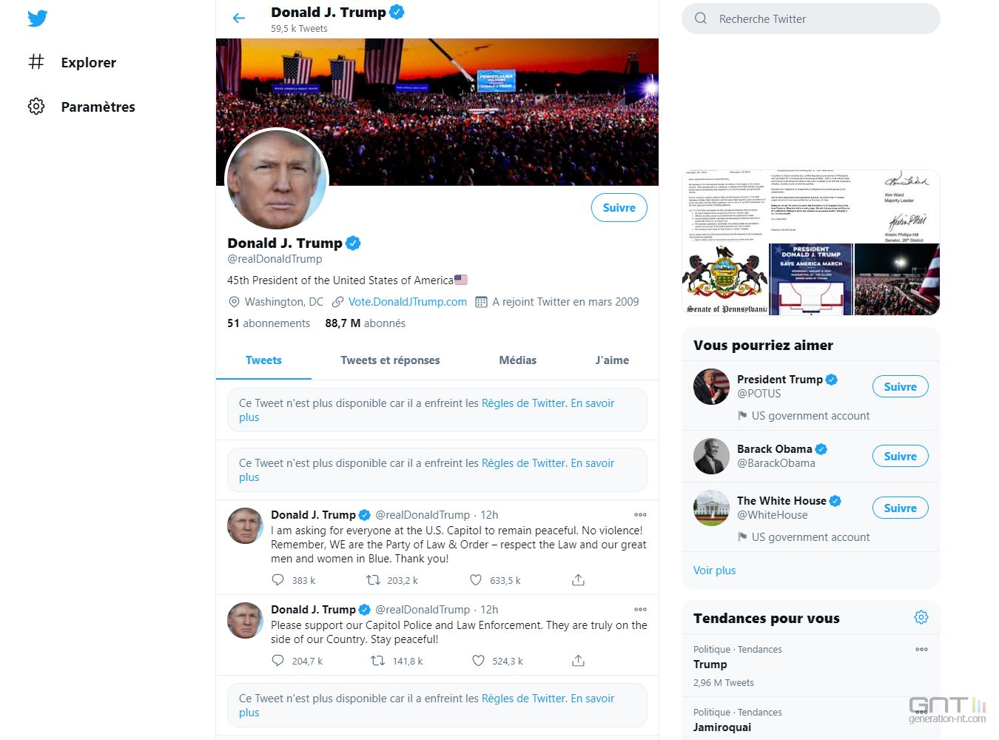The width and height of the screenshot is (999, 740).
Task: Retweet the 'Capitol Police' tweet
Action: (377, 661)
